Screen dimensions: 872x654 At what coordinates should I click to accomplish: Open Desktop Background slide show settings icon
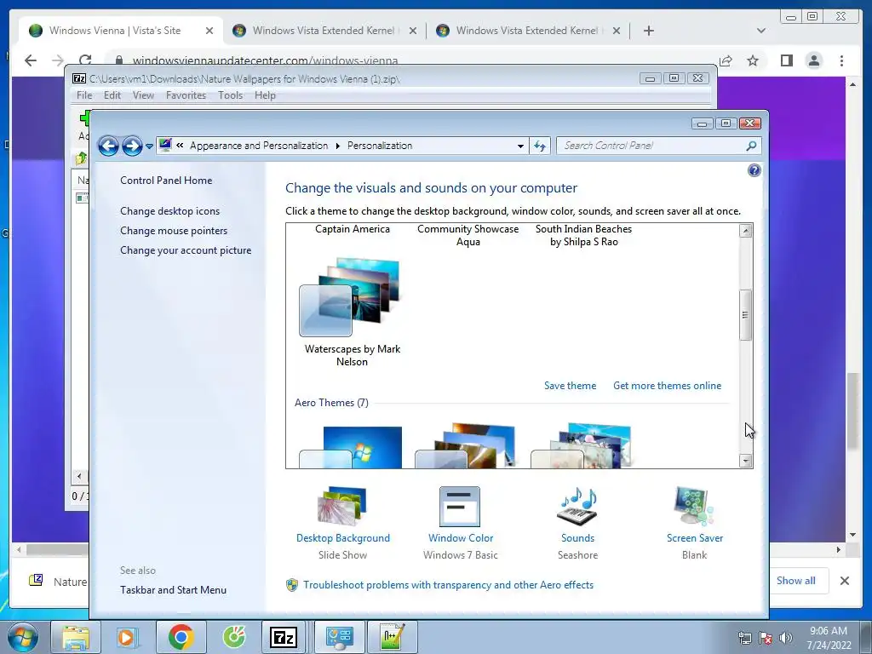[x=342, y=506]
